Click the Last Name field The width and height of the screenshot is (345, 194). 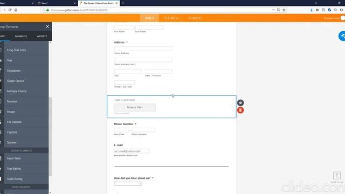coord(149,27)
